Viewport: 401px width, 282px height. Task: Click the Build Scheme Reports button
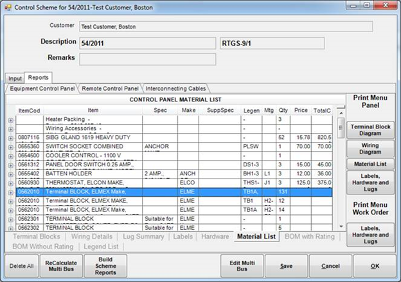pyautogui.click(x=105, y=265)
